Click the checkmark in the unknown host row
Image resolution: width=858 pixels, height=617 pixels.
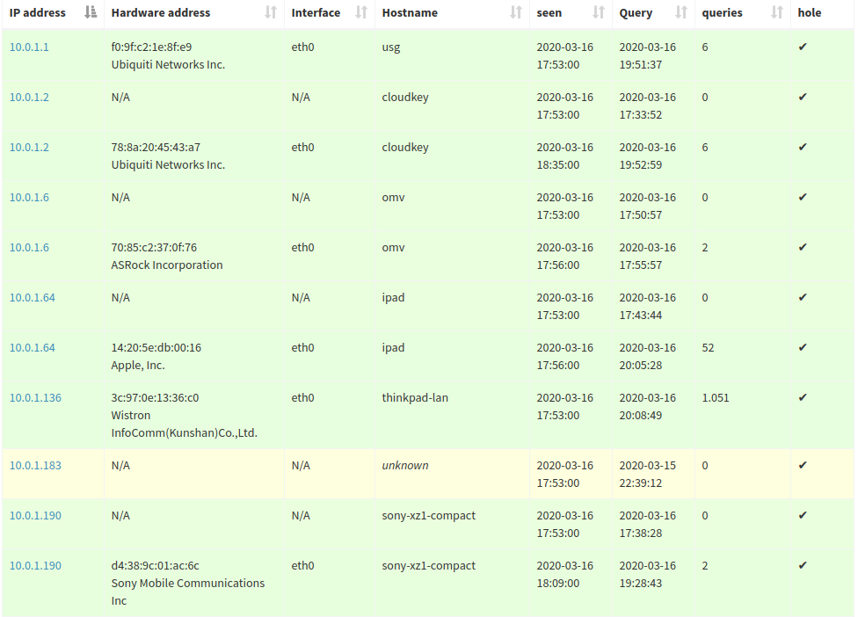[803, 465]
